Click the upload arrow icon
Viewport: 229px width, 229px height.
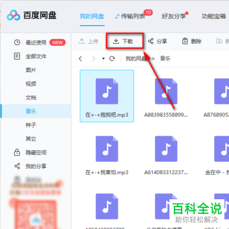tap(82, 41)
